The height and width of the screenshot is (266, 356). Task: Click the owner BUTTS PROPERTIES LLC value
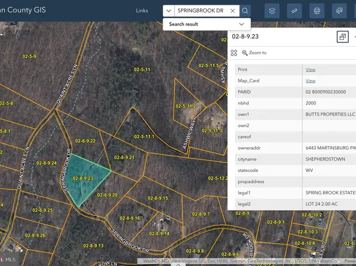pos(330,115)
